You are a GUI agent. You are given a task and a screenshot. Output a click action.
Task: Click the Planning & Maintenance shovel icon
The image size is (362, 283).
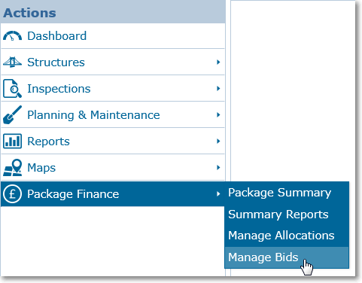tap(12, 115)
